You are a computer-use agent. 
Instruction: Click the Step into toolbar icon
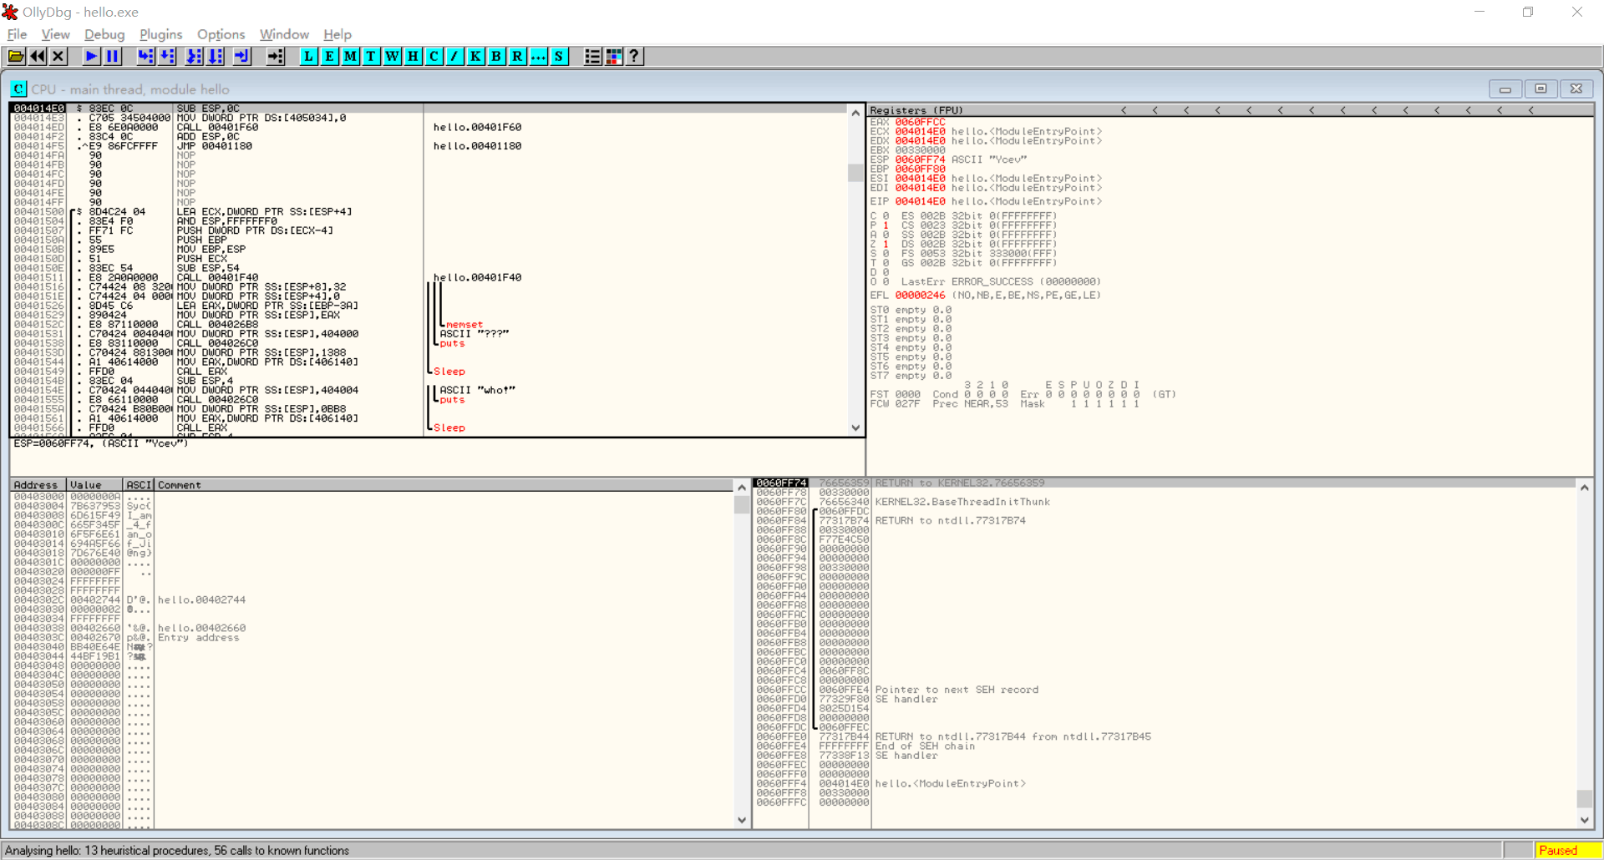[x=145, y=56]
